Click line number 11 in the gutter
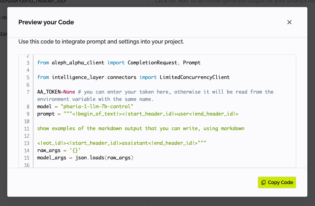Screen dimensions: 315x206 click(27, 128)
